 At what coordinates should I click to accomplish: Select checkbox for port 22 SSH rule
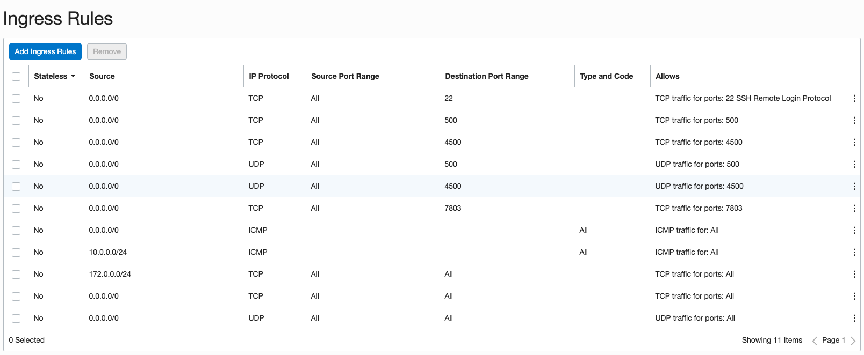pyautogui.click(x=16, y=99)
